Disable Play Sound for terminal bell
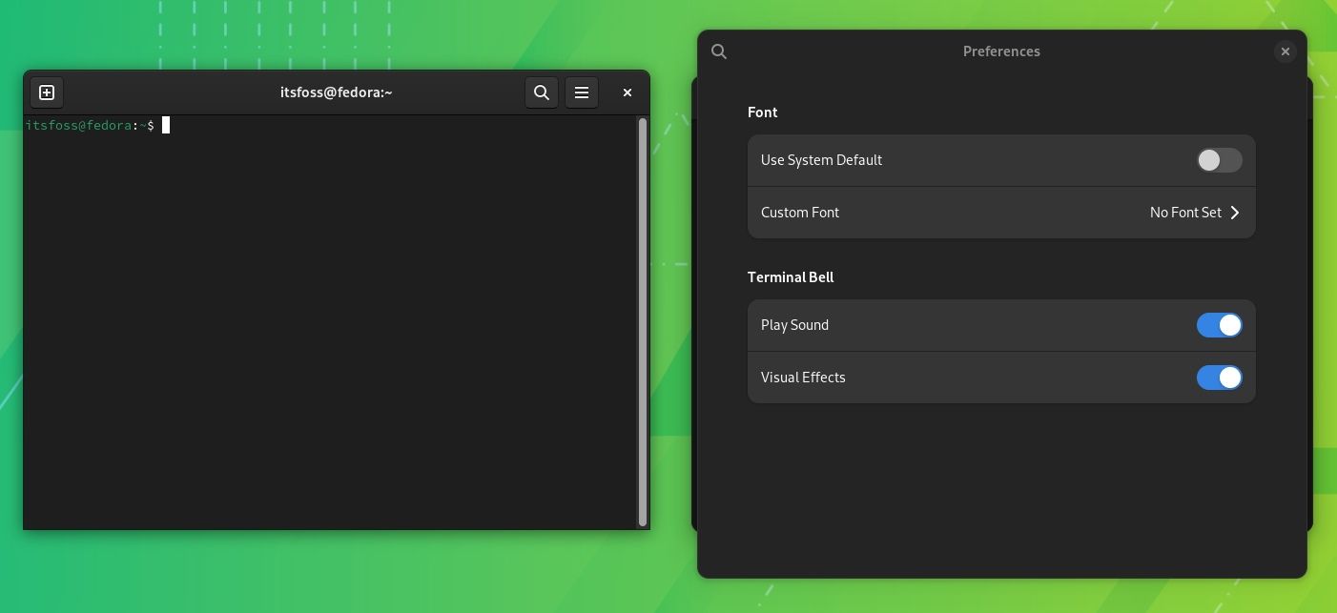 tap(1220, 325)
